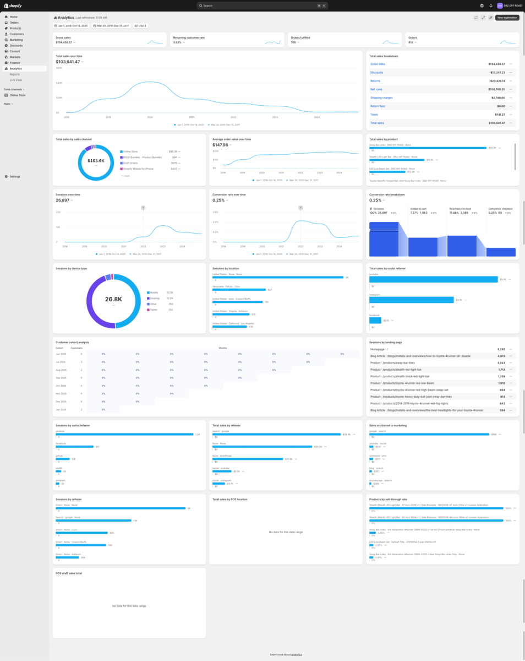Image resolution: width=525 pixels, height=661 pixels.
Task: Open the comparison date range Mar 20, 2010 selector
Action: [x=111, y=26]
